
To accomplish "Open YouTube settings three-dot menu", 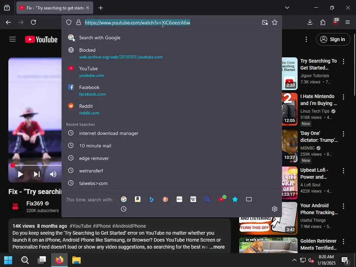I will pos(306,39).
